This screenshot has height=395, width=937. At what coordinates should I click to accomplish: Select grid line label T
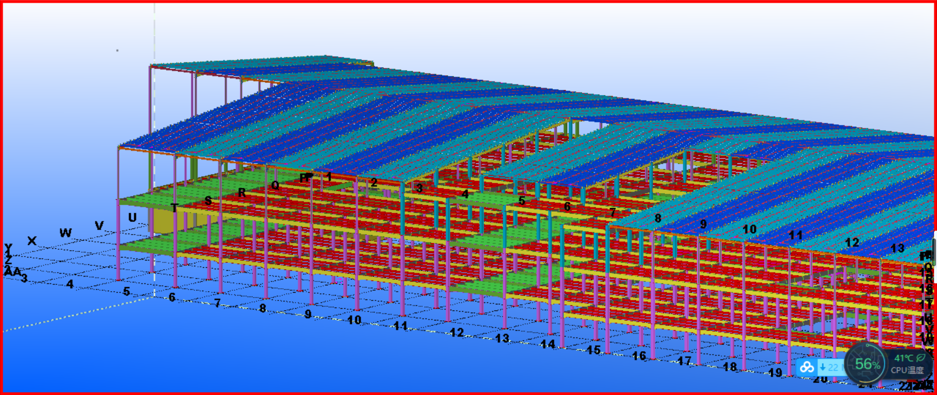(174, 208)
